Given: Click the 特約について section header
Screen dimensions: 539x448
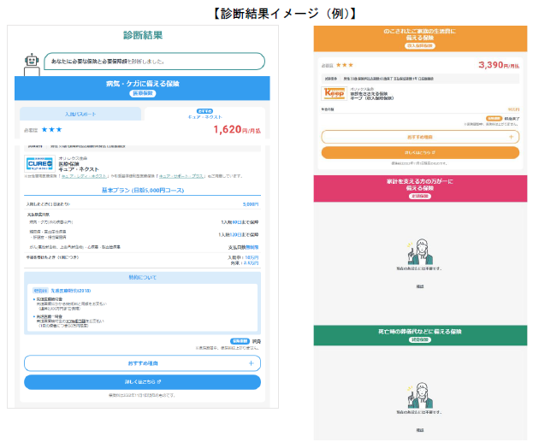Looking at the screenshot, I should coord(142,277).
